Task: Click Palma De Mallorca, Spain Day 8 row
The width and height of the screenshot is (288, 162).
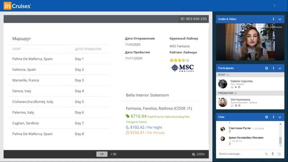Action: tap(58, 134)
